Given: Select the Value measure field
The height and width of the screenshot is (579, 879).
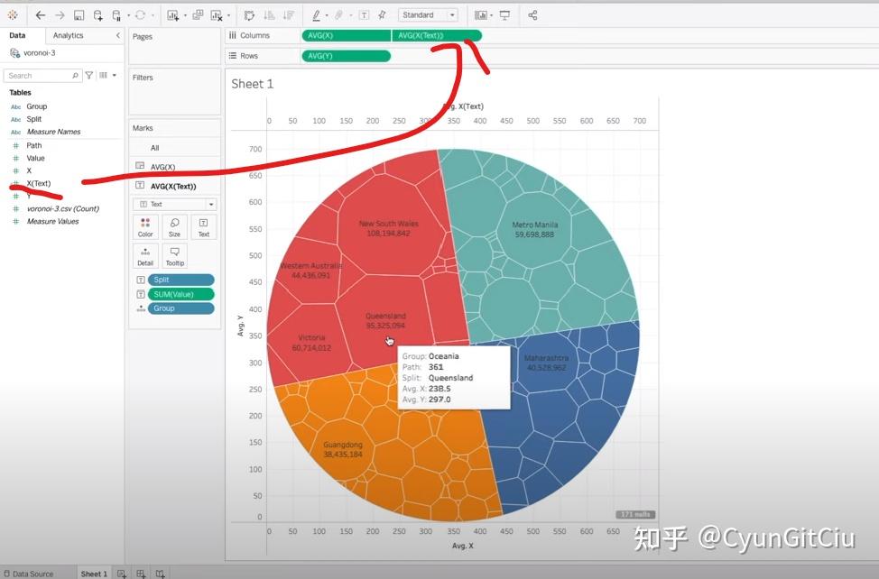Looking at the screenshot, I should (35, 158).
